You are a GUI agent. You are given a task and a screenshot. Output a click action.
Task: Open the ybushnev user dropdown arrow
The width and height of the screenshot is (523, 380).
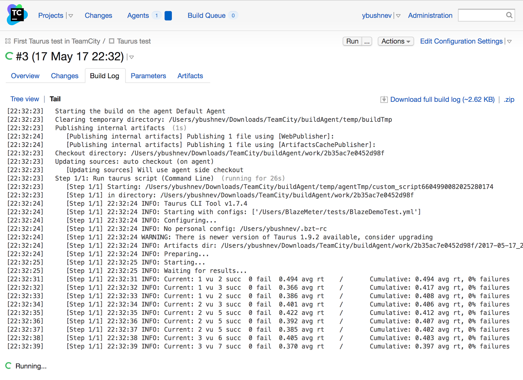tap(398, 16)
